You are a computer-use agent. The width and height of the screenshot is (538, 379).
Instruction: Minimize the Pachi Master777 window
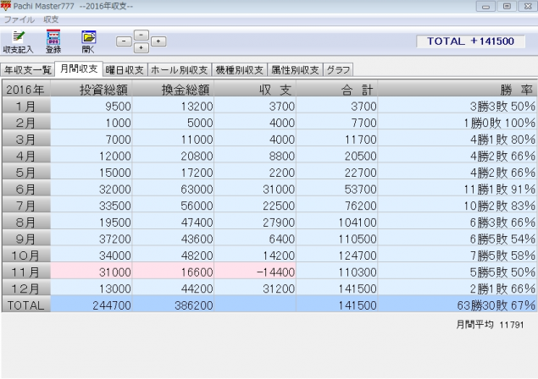tap(485, 6)
